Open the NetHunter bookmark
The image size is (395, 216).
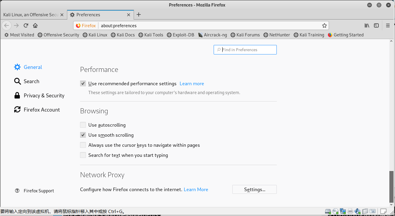click(276, 35)
